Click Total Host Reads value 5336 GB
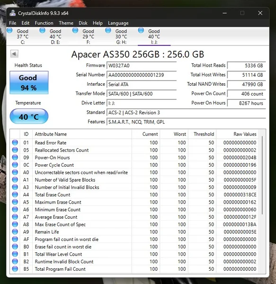Screen dimensions: 276x284 pyautogui.click(x=247, y=66)
